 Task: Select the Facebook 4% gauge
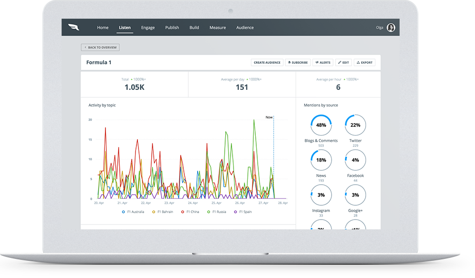point(355,160)
